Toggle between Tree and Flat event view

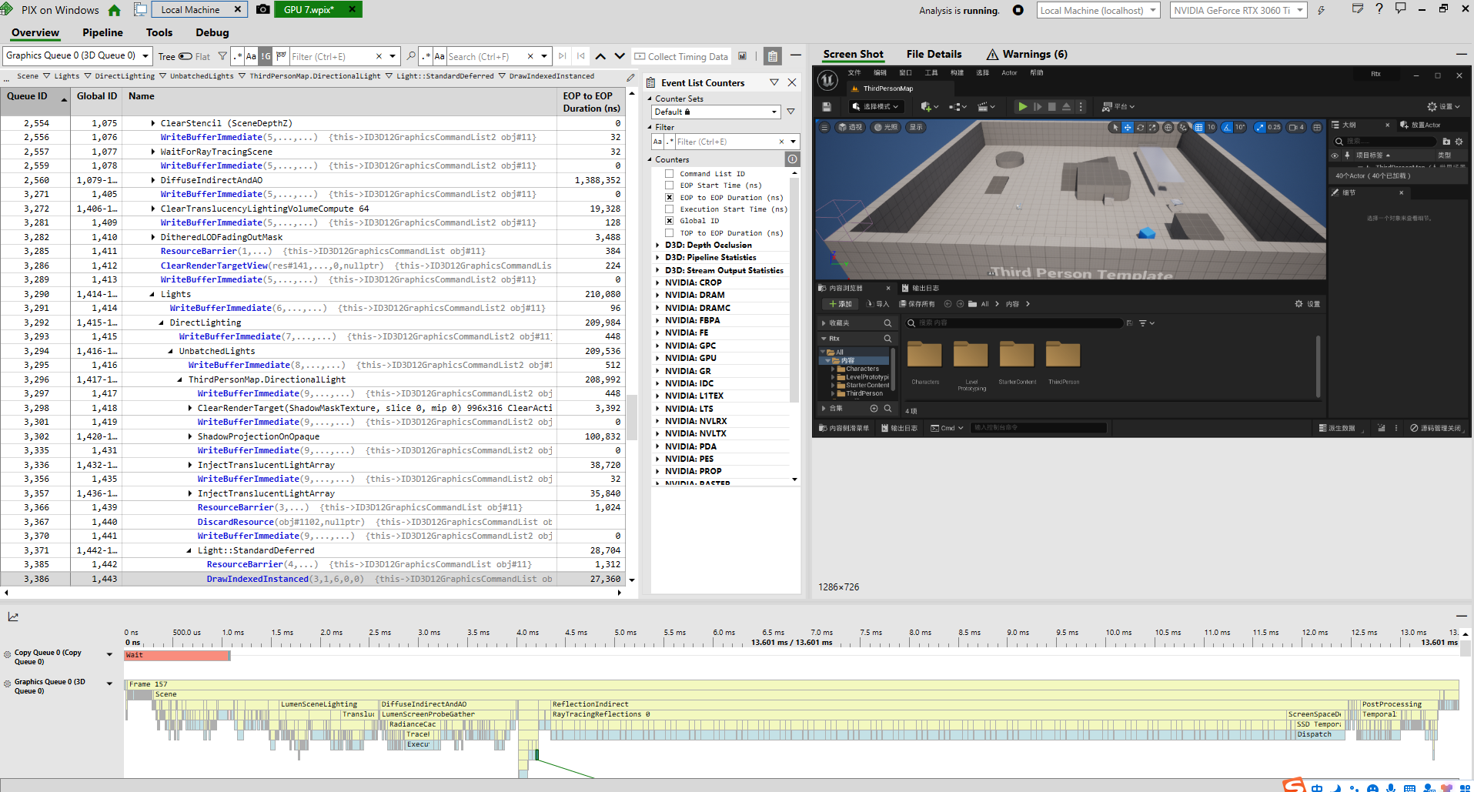(186, 56)
